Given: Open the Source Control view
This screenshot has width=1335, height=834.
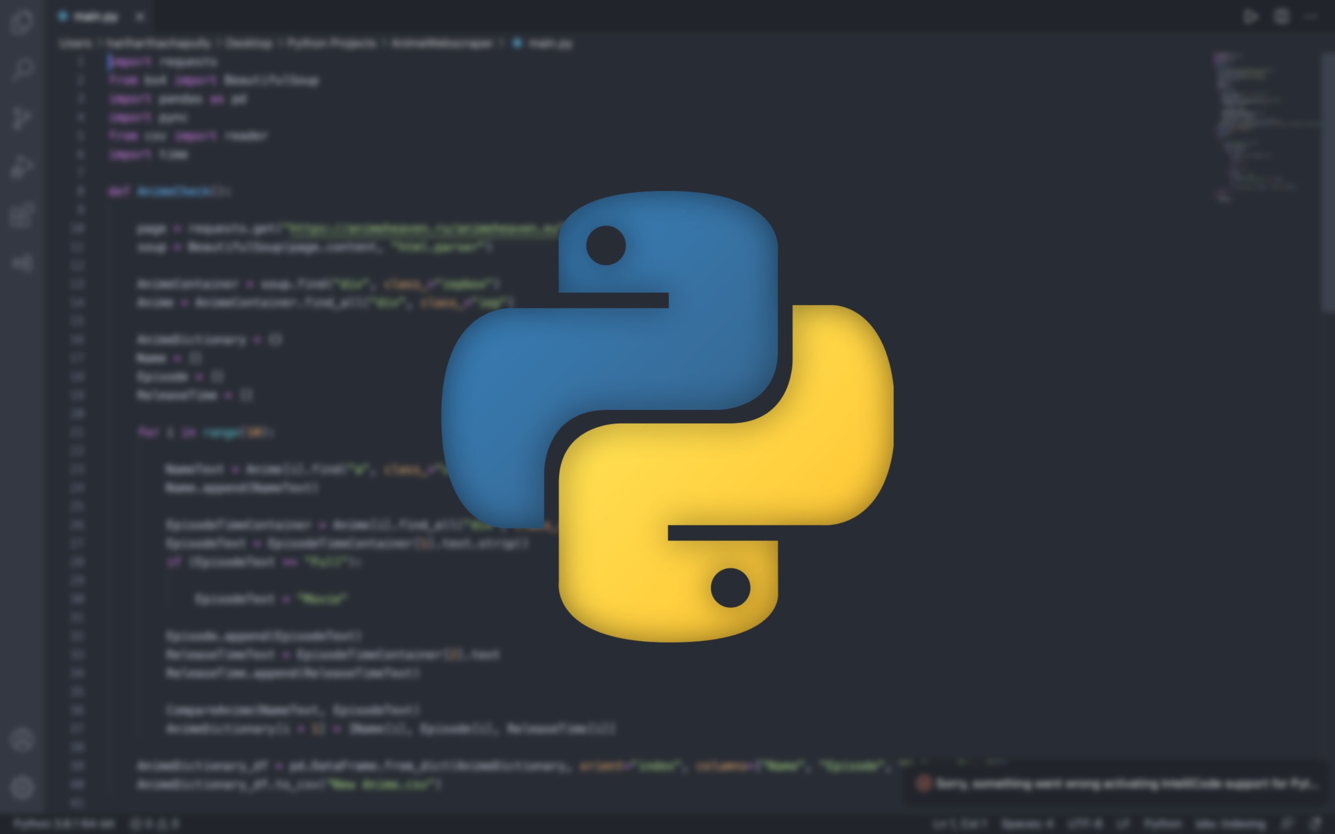Looking at the screenshot, I should [22, 118].
